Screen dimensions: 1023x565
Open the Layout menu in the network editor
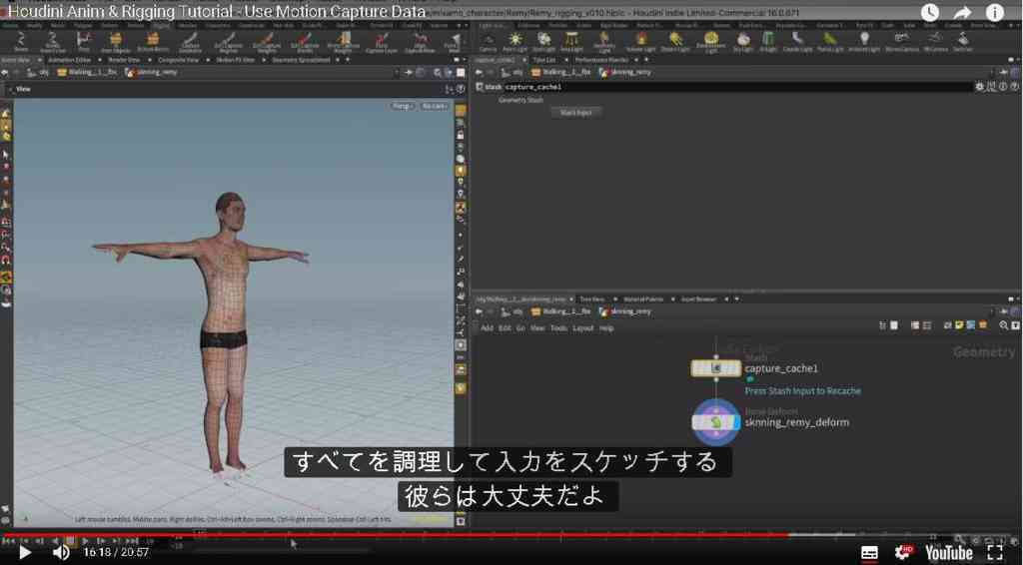(x=582, y=328)
